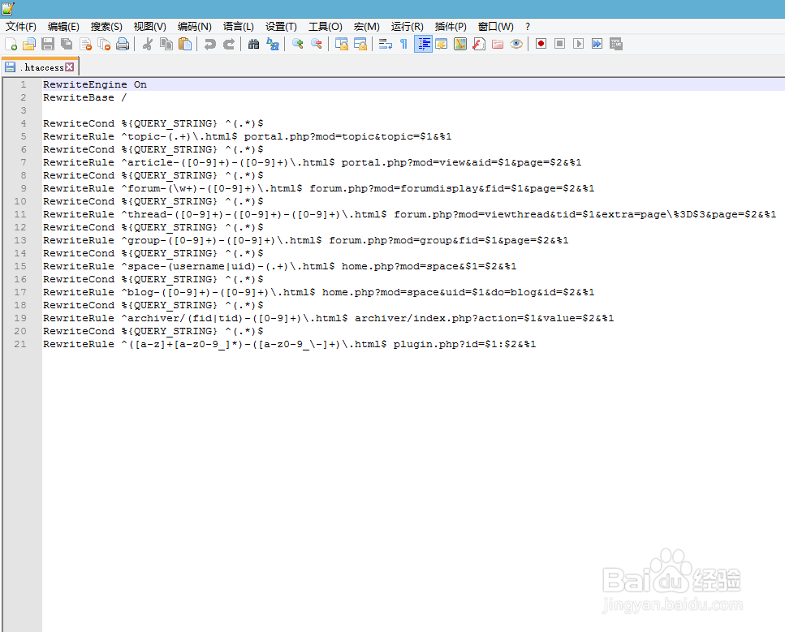Click line number 21 in the margin

(x=20, y=344)
